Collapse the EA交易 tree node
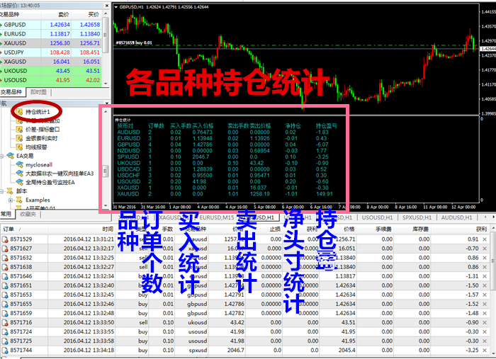496x359 pixels. tap(1, 156)
